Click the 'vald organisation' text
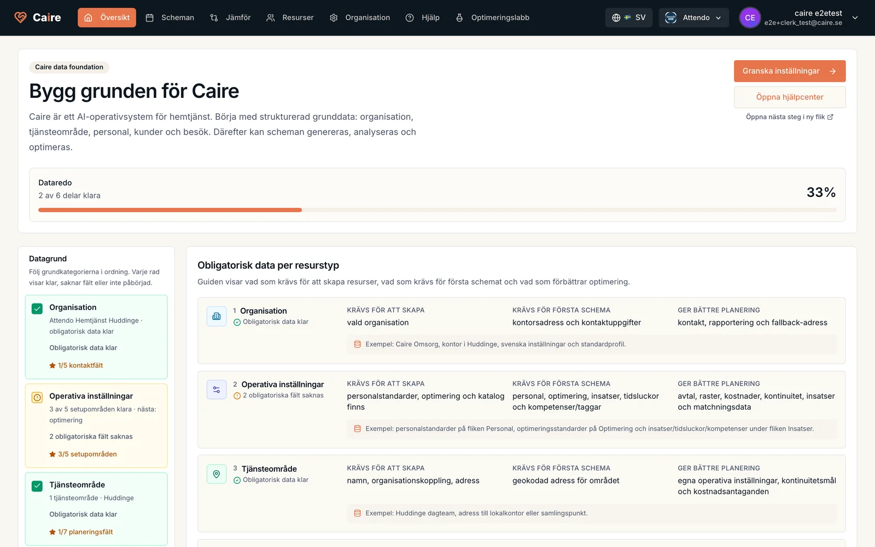The width and height of the screenshot is (875, 547). click(x=378, y=323)
